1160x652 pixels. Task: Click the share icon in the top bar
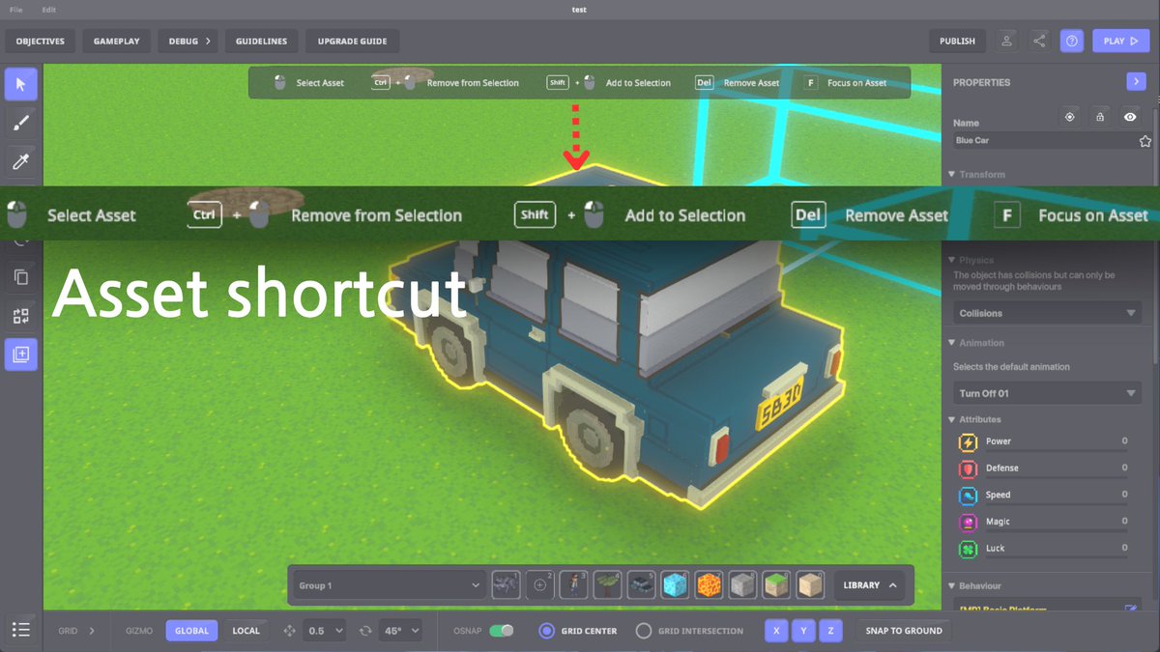1039,41
